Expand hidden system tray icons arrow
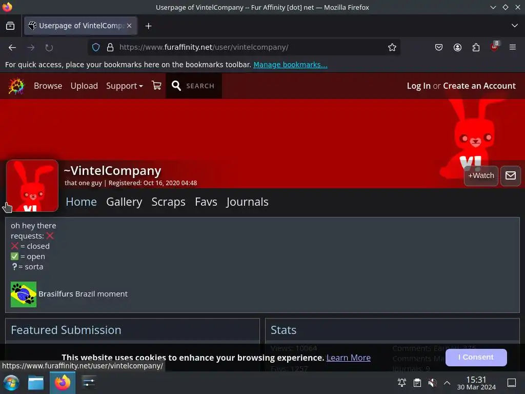Image resolution: width=525 pixels, height=394 pixels. tap(447, 383)
